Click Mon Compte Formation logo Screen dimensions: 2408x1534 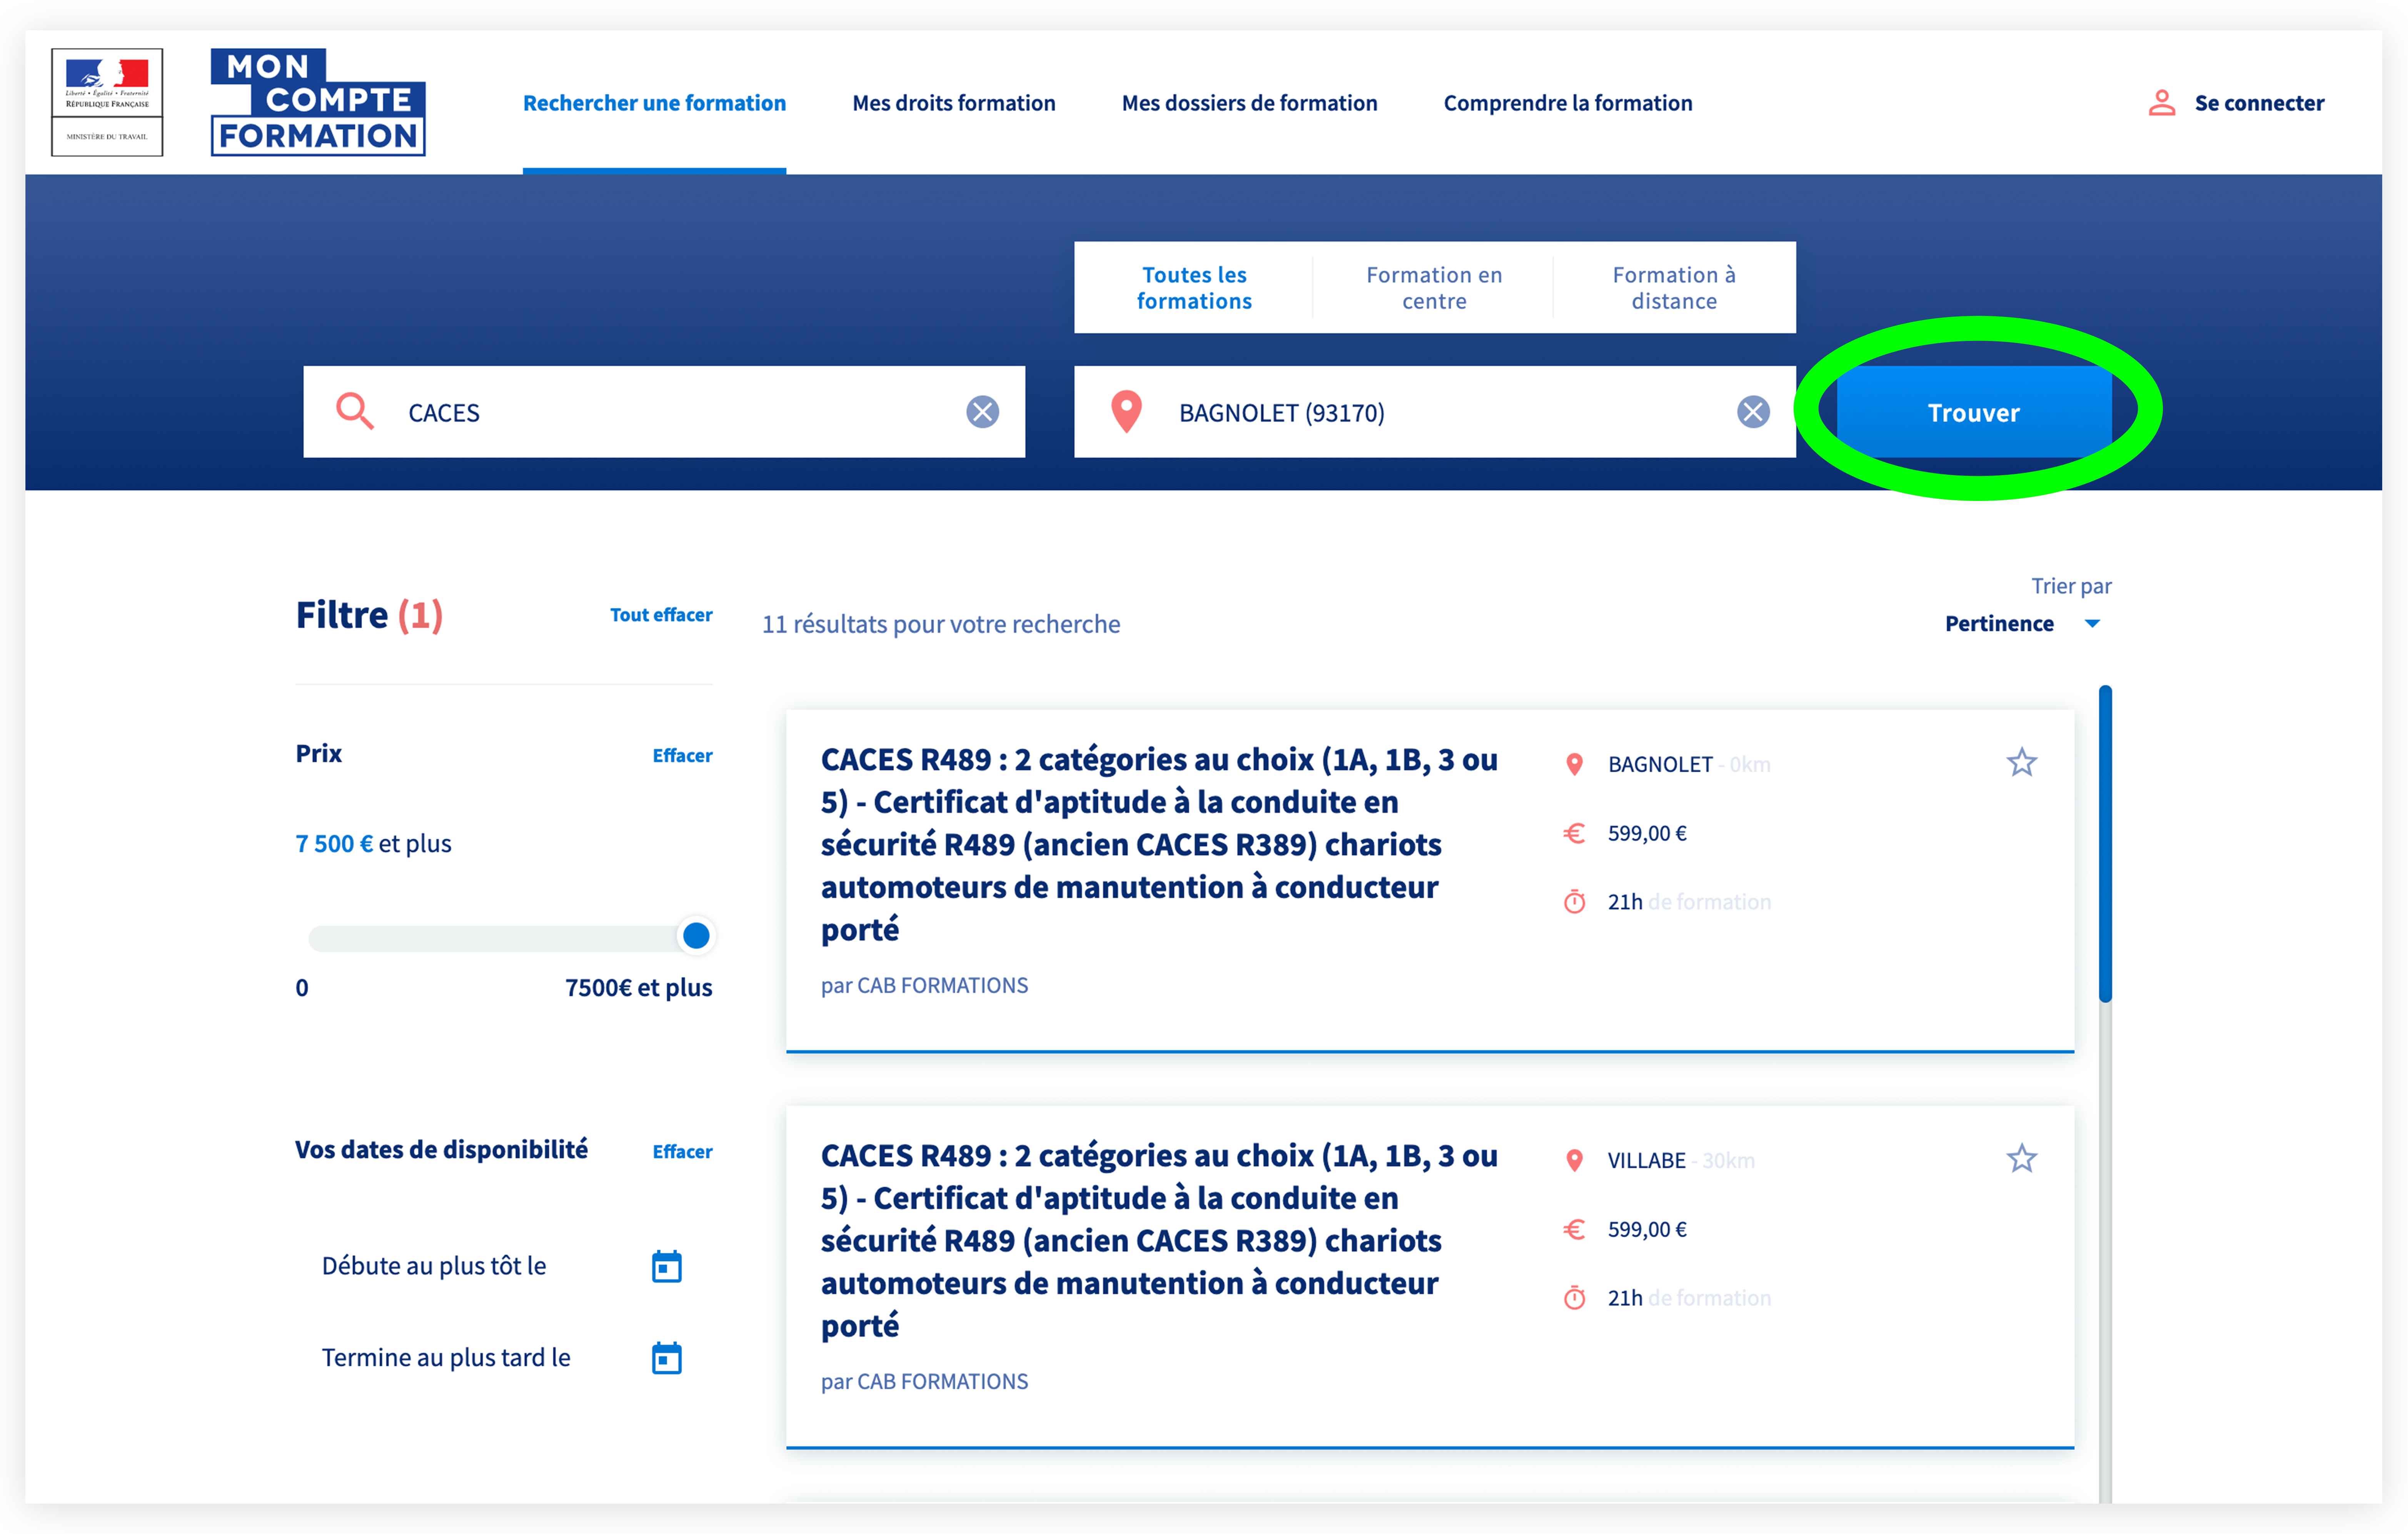click(x=318, y=102)
